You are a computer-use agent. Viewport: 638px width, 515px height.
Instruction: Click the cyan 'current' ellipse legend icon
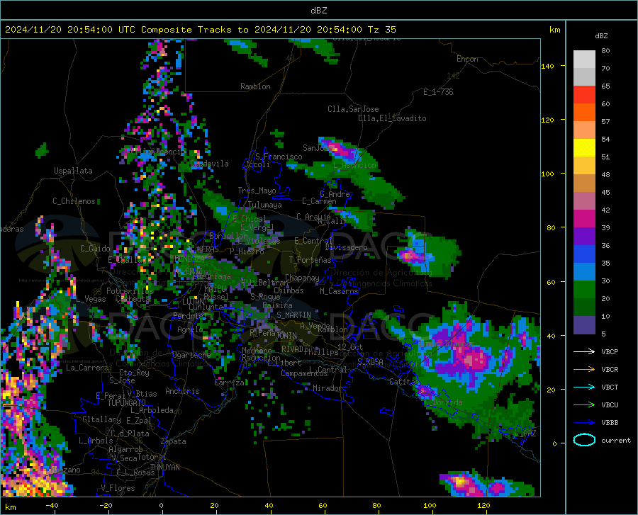[x=584, y=440]
